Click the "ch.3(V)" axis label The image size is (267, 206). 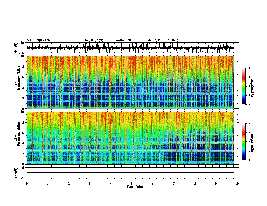click(x=16, y=173)
